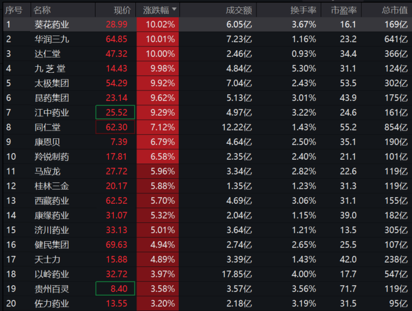Click the red-boxed price 62.30

(115, 127)
